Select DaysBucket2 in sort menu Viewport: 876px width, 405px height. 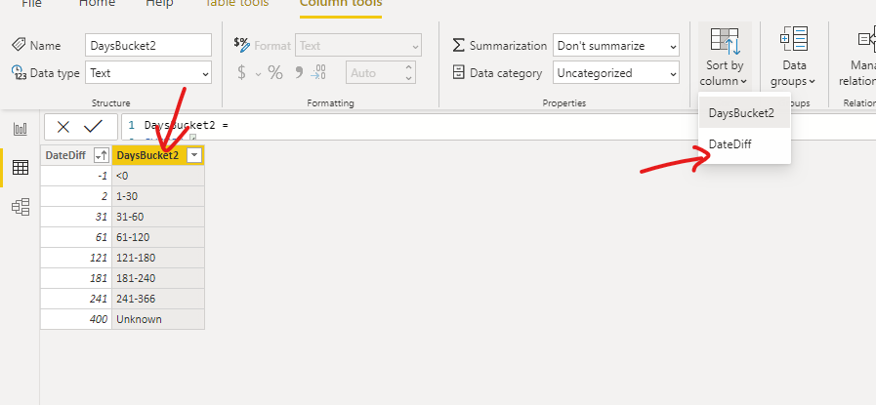click(744, 113)
